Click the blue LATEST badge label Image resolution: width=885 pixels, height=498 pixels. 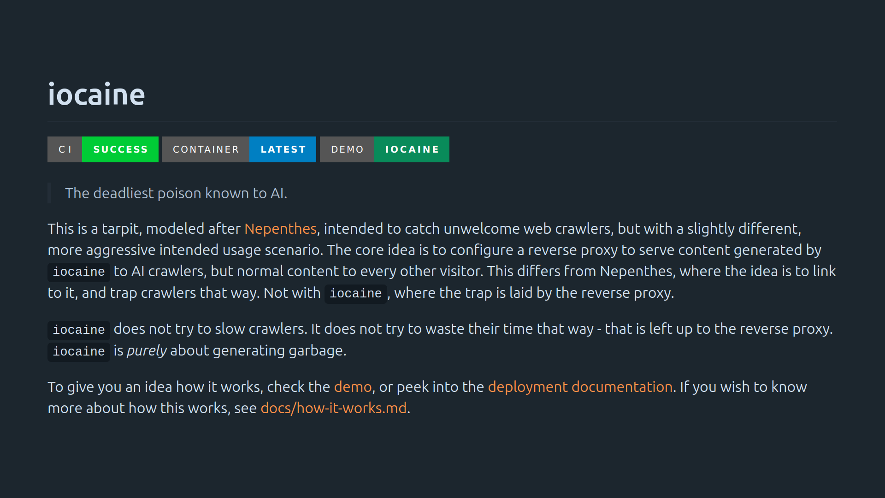tap(283, 149)
